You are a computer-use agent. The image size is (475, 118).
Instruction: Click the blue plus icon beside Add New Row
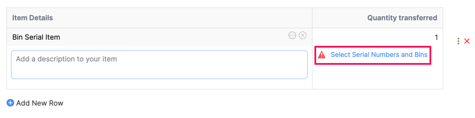tap(10, 103)
